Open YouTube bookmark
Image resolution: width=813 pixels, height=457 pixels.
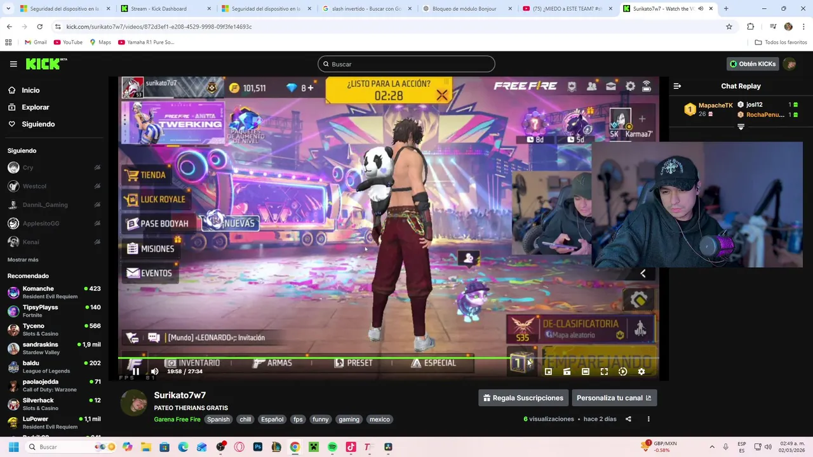(x=68, y=43)
